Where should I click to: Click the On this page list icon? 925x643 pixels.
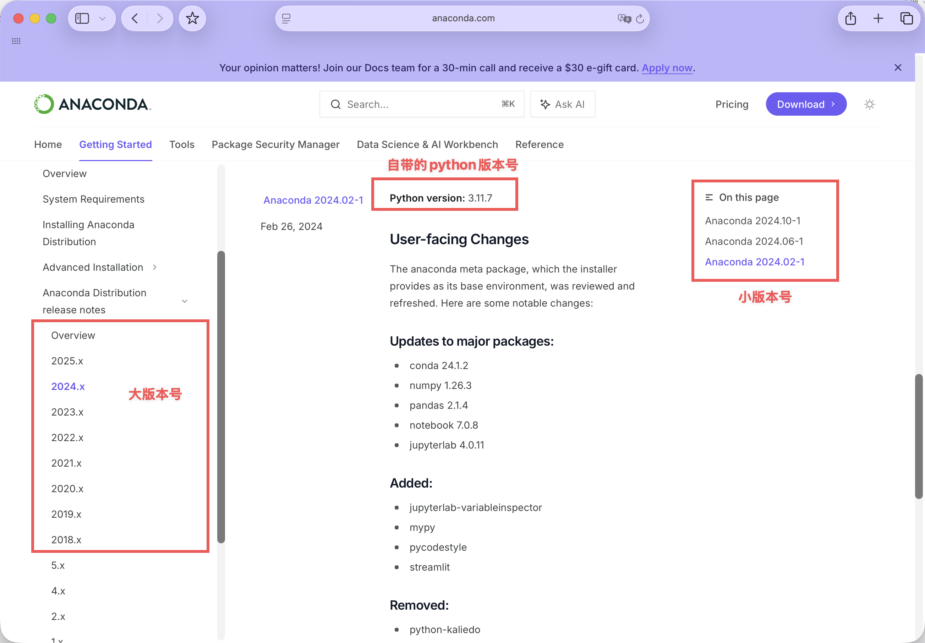(x=708, y=197)
